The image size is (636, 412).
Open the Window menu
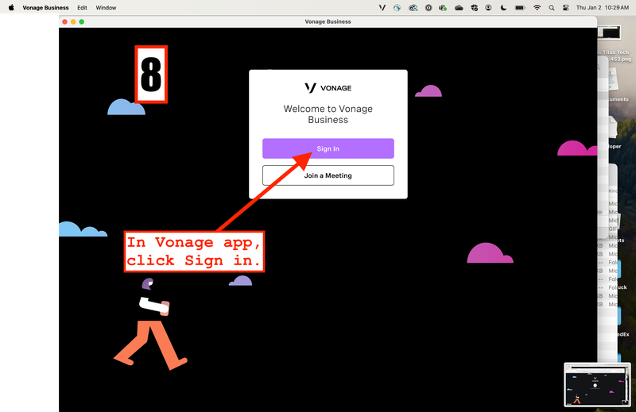pyautogui.click(x=106, y=7)
